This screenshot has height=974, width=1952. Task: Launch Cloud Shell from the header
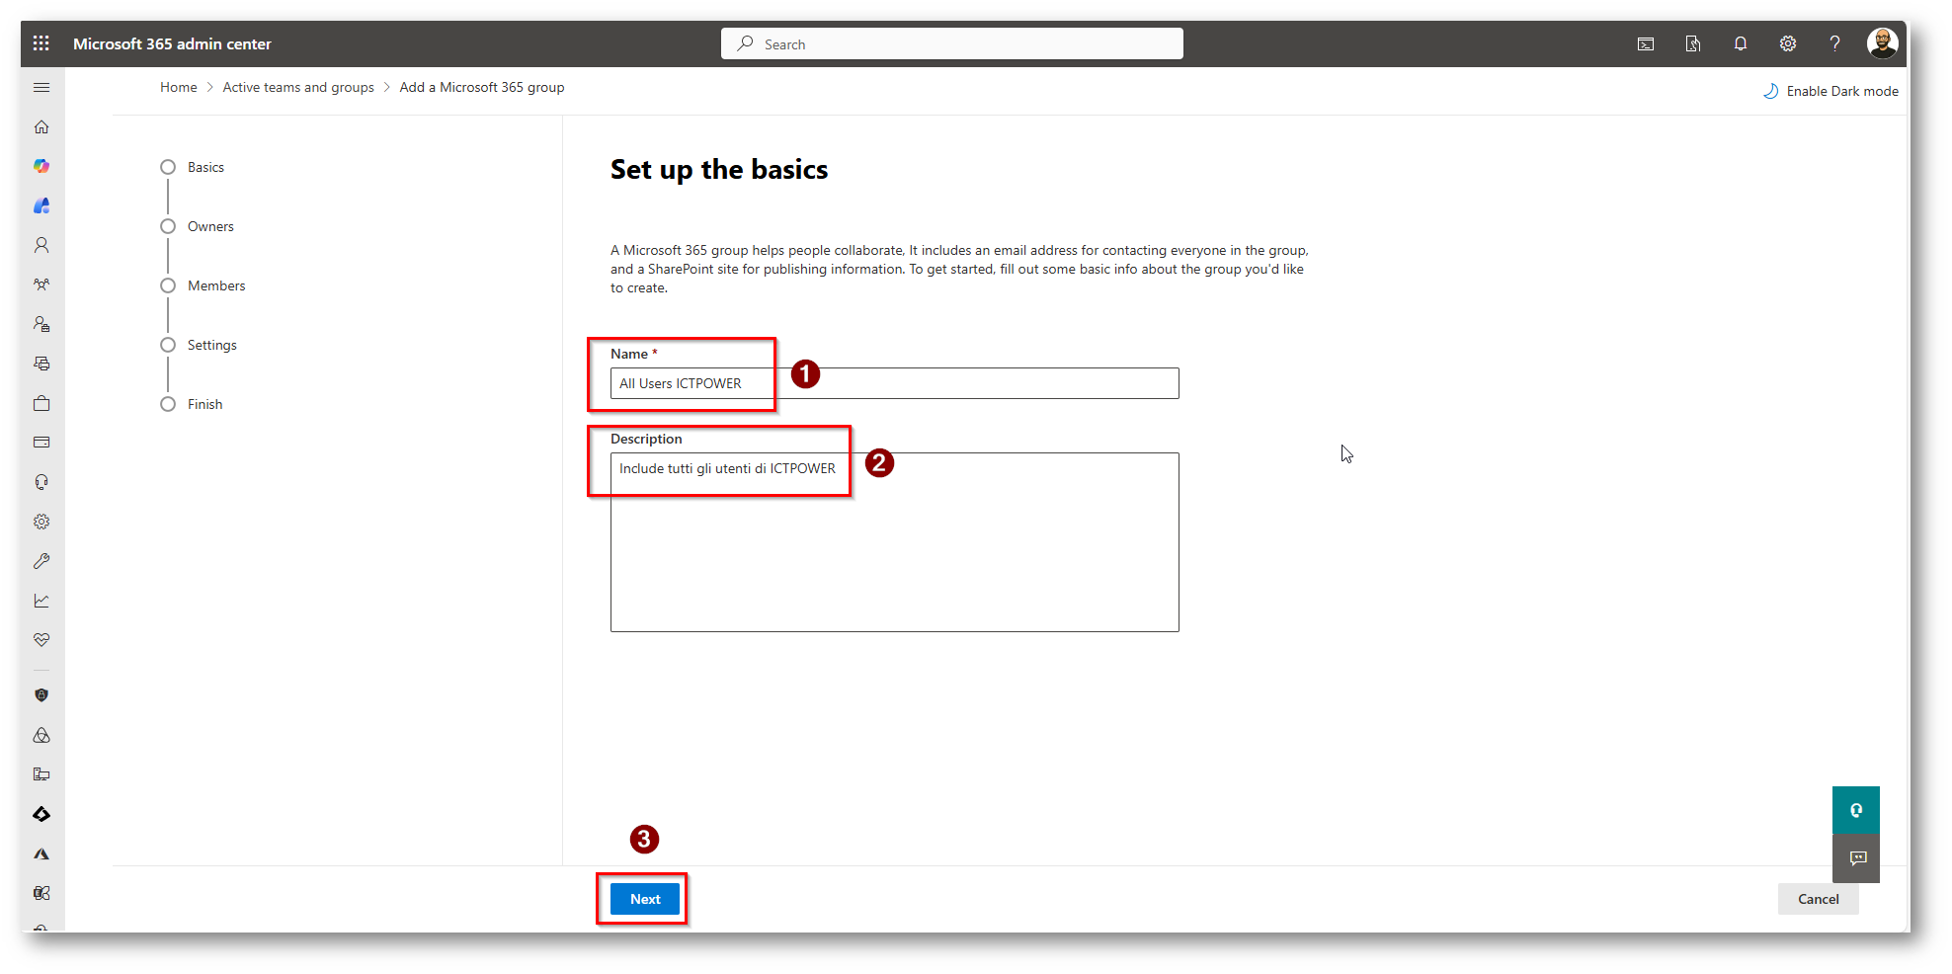click(x=1646, y=43)
